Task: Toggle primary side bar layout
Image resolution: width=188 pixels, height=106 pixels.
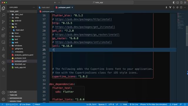Action: pos(174,3)
